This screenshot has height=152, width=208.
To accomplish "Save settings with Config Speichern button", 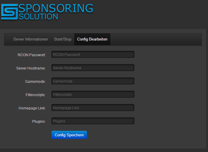I will click(x=69, y=135).
